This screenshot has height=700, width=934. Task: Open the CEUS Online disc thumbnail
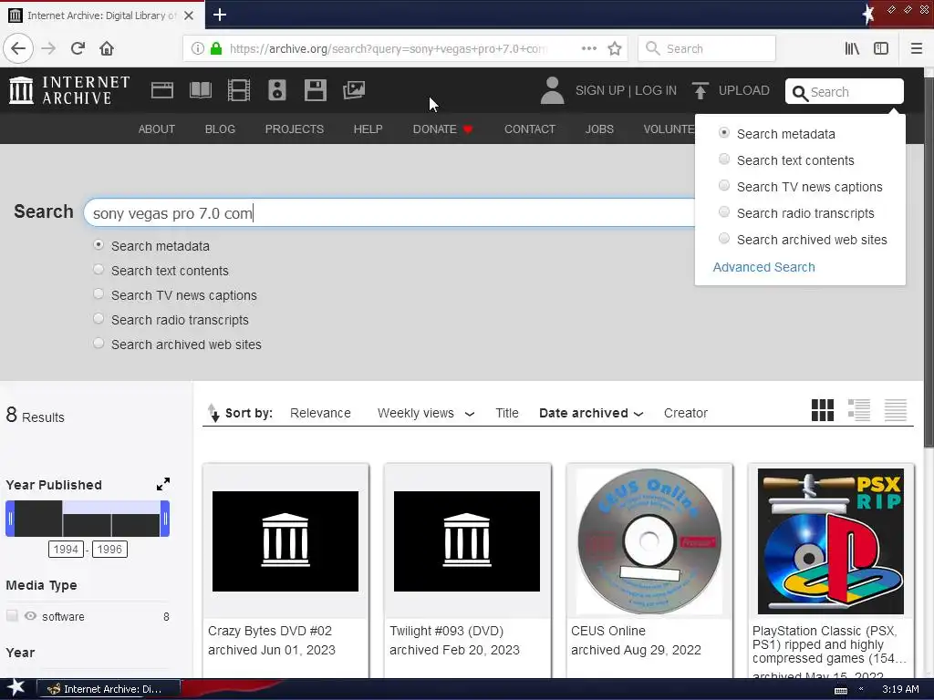click(x=649, y=541)
